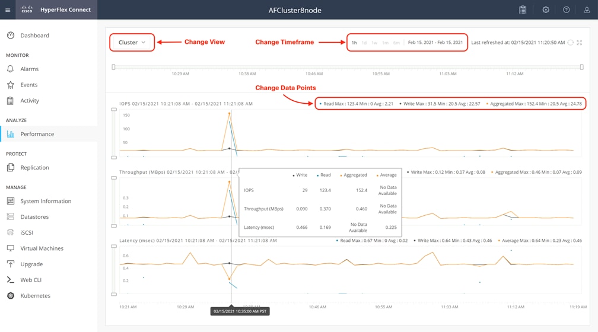Click the Last refreshed timestamp text
Screen dimensions: 598x332
click(x=518, y=42)
